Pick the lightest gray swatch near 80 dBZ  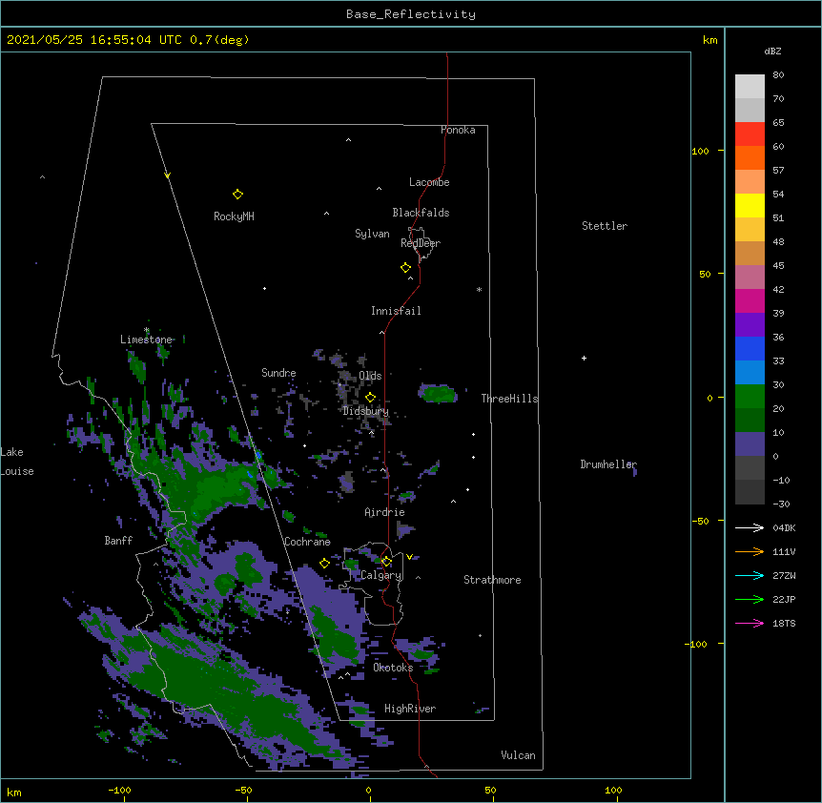click(x=750, y=87)
